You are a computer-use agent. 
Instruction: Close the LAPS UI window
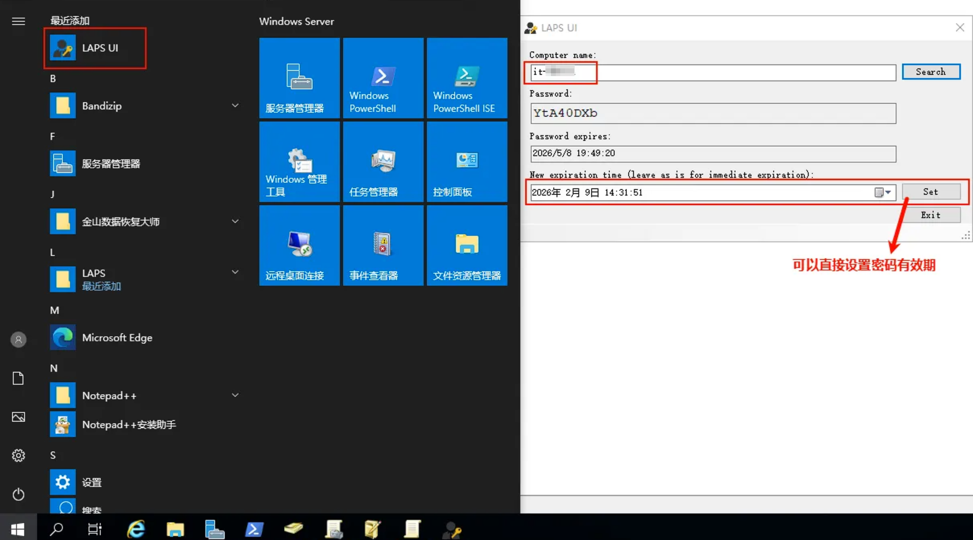click(x=960, y=27)
